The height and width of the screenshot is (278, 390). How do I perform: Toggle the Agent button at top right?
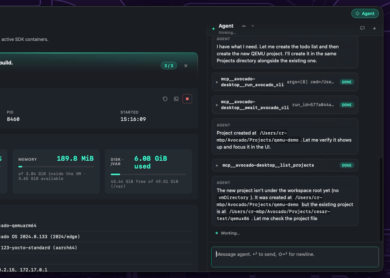[x=365, y=13]
